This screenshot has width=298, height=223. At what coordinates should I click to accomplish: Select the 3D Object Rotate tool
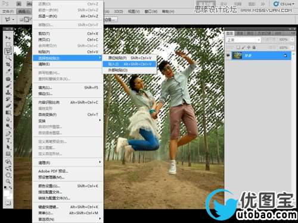tap(8, 161)
